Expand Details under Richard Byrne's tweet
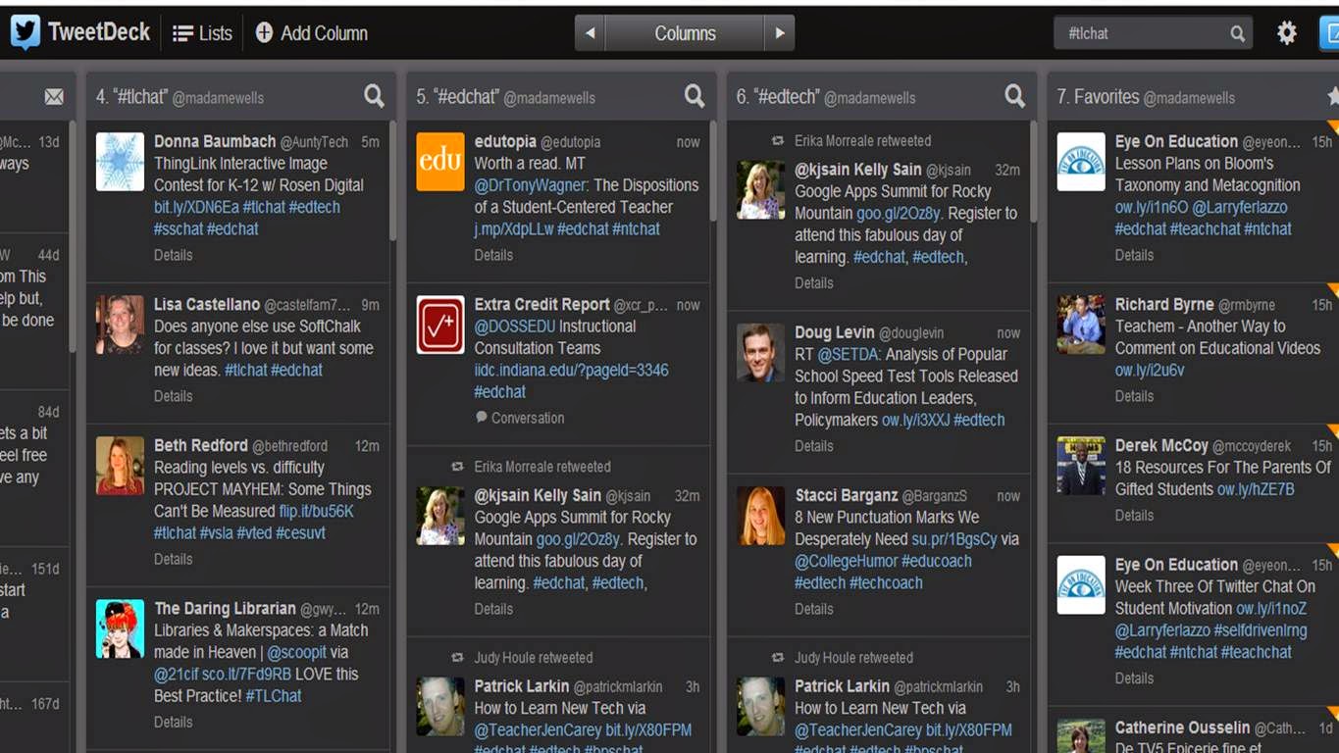This screenshot has width=1339, height=753. point(1134,396)
